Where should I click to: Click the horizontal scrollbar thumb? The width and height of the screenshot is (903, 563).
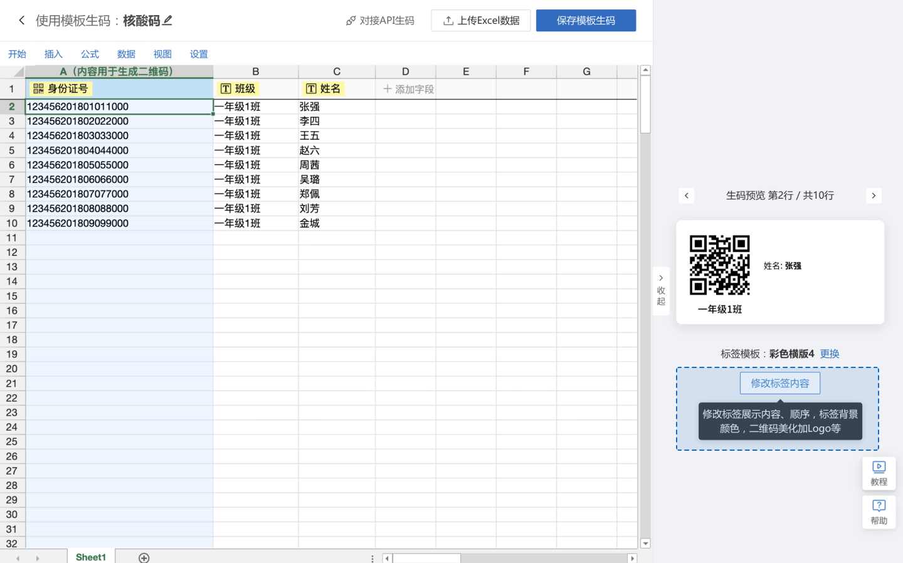[426, 558]
